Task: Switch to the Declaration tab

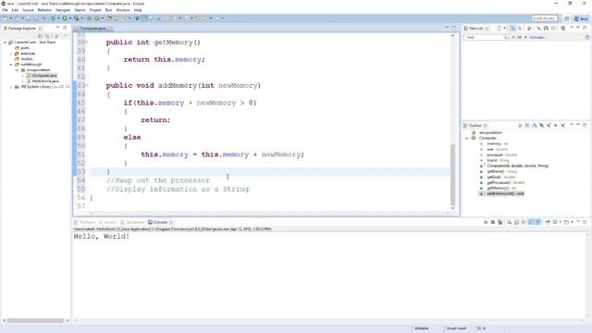Action: point(132,222)
